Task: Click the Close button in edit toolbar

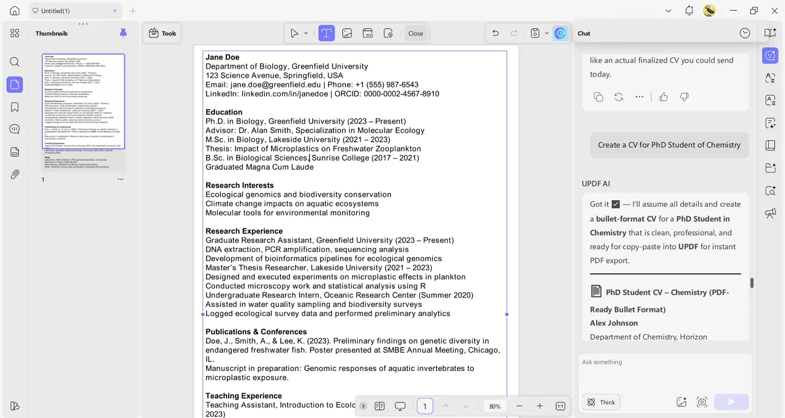Action: (415, 33)
